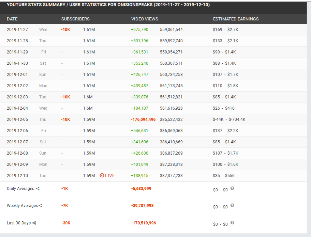Click the stats summary title for ONISIONSPEAKS
This screenshot has width=311, height=237.
[108, 5]
